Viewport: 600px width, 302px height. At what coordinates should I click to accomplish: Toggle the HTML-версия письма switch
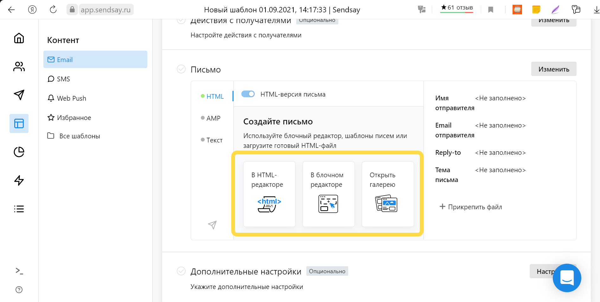click(x=248, y=94)
